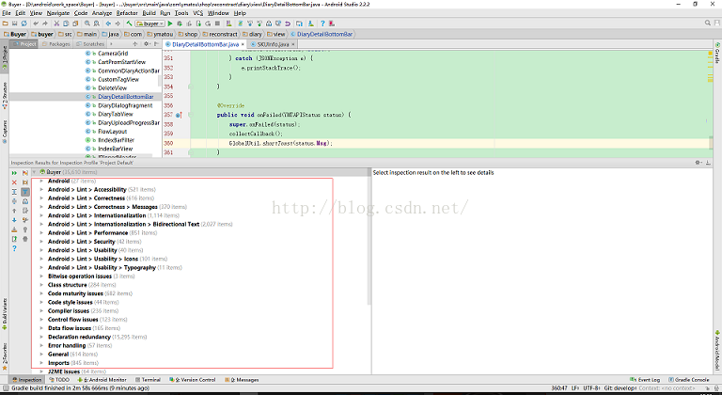This screenshot has width=722, height=395.
Task: Toggle the Filter resolved items funnel button
Action: point(25,192)
